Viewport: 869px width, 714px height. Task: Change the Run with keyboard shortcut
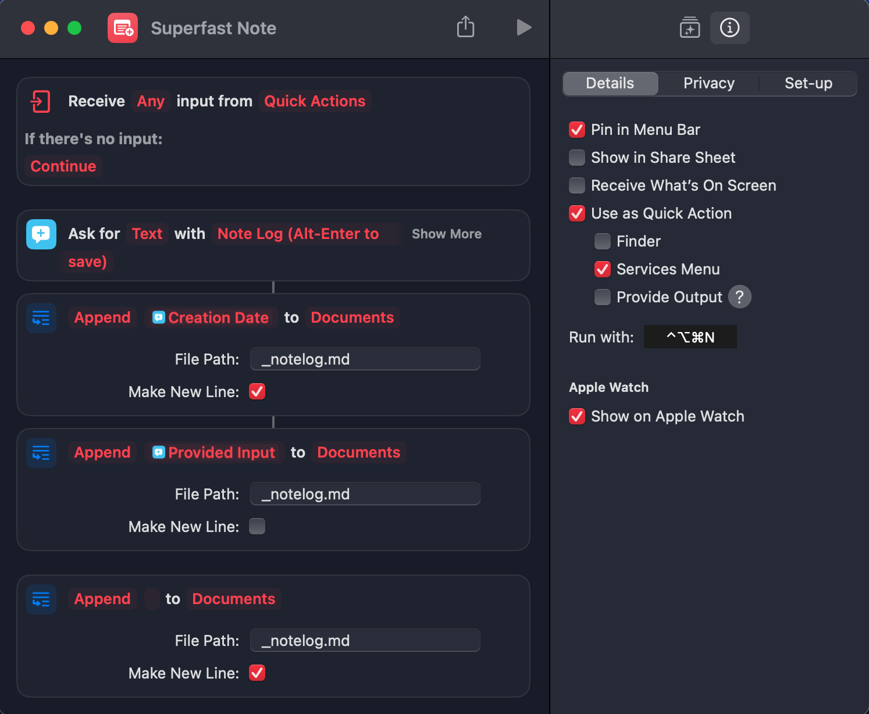click(x=690, y=337)
